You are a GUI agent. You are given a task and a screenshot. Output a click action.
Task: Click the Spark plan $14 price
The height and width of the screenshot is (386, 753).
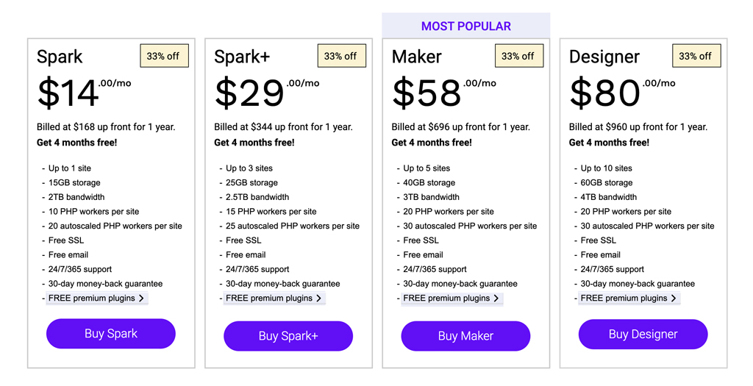click(x=68, y=93)
